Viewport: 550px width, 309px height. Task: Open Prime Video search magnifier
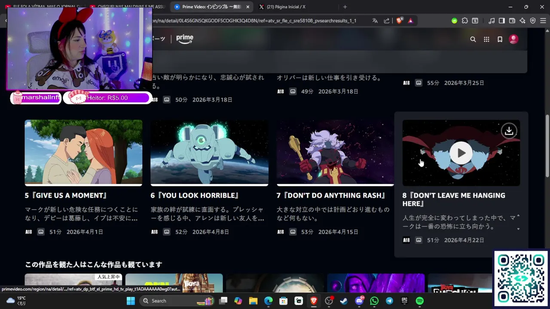pos(473,39)
